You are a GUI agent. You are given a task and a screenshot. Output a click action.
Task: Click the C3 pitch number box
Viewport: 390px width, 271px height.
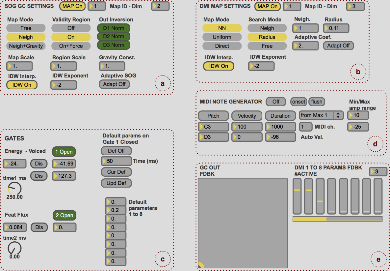[213, 127]
